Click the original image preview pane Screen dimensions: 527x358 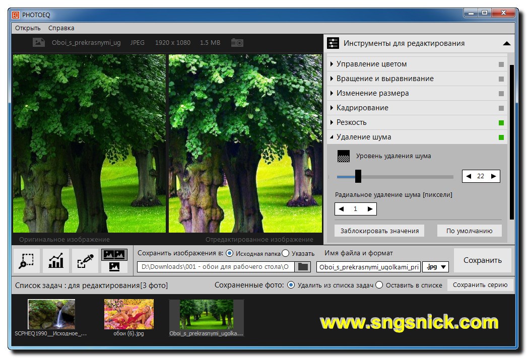pos(89,144)
